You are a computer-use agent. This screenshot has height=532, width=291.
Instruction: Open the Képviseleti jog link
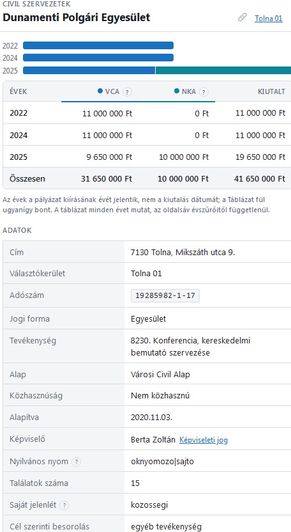point(204,440)
